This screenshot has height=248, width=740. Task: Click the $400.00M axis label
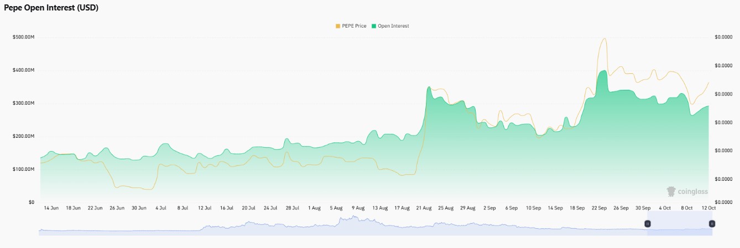pos(23,70)
